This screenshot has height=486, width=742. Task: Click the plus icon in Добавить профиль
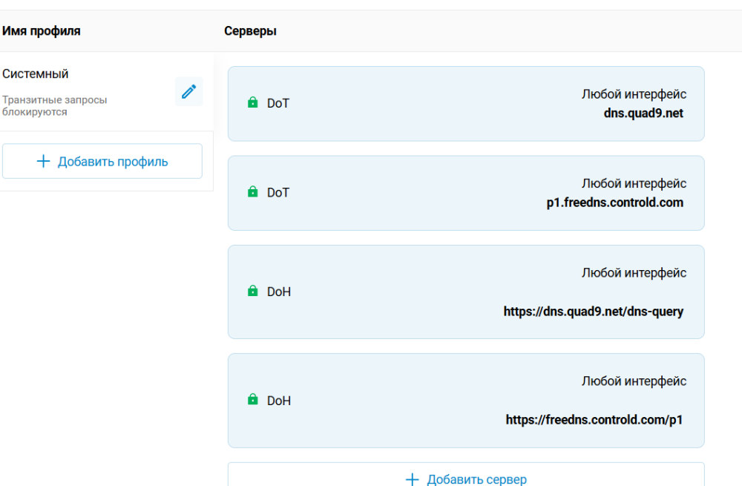(x=43, y=162)
